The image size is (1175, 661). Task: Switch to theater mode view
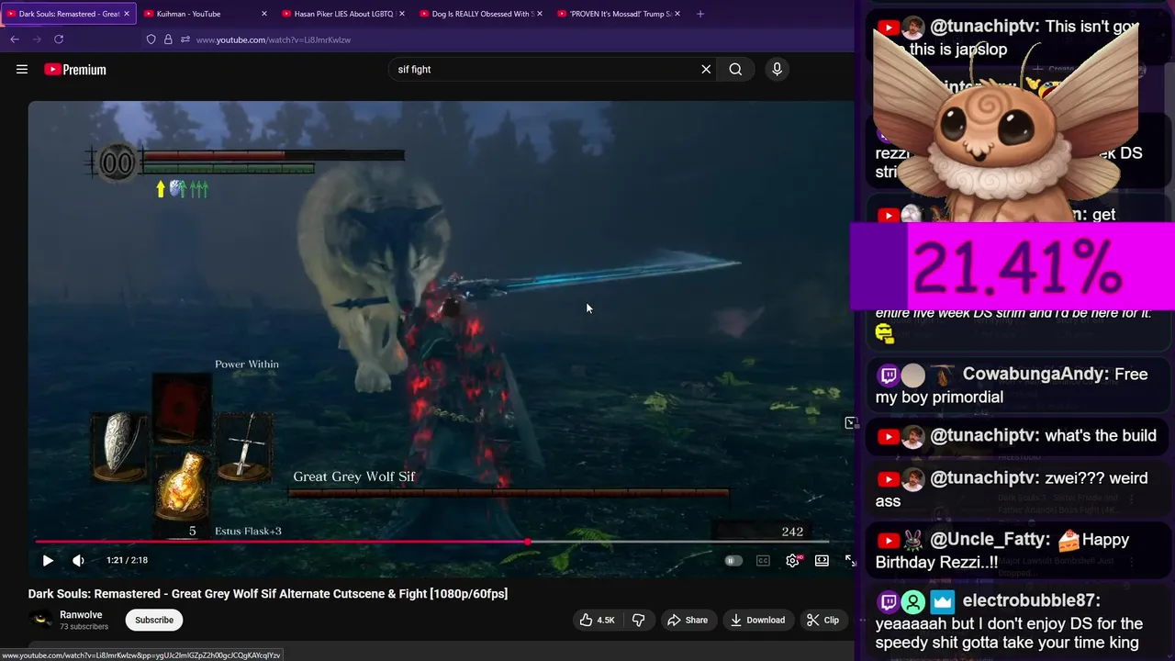[x=822, y=560]
